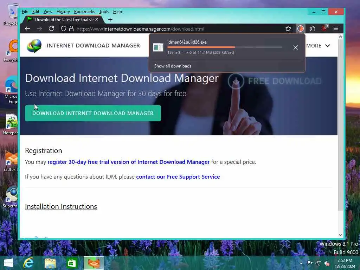Click the idman642build26.exe file icon
The height and width of the screenshot is (270, 360).
pyautogui.click(x=158, y=47)
